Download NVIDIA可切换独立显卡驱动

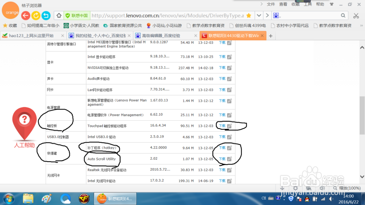coord(222,67)
